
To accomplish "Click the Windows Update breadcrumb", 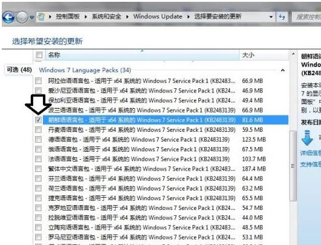I will click(158, 16).
